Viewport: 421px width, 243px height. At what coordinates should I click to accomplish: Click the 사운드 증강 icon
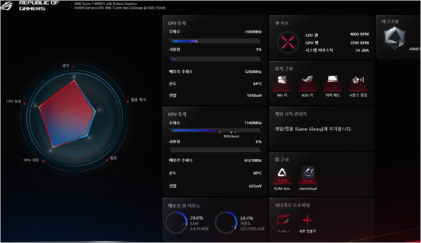point(358,82)
